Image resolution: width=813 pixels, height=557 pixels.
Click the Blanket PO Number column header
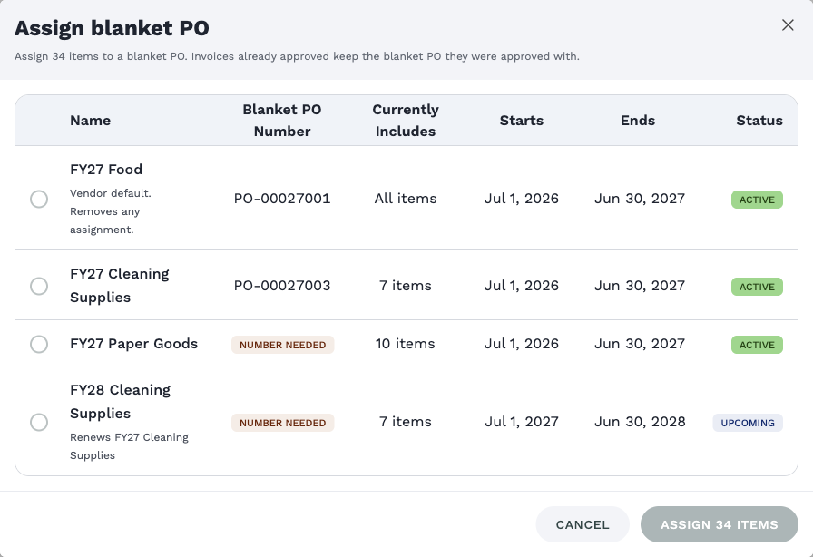click(282, 121)
